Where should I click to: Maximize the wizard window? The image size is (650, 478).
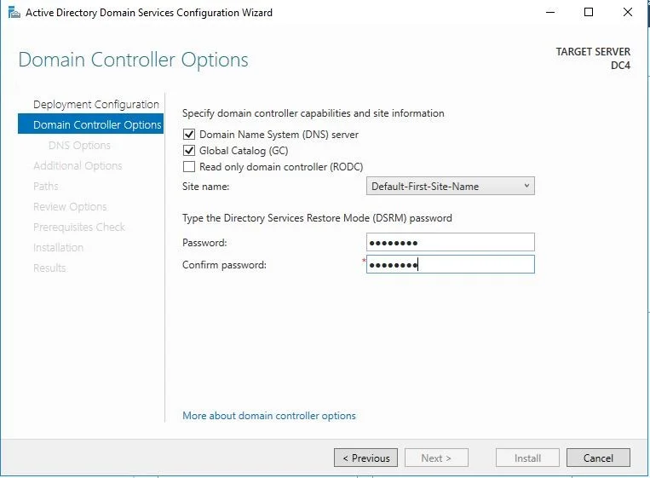588,13
